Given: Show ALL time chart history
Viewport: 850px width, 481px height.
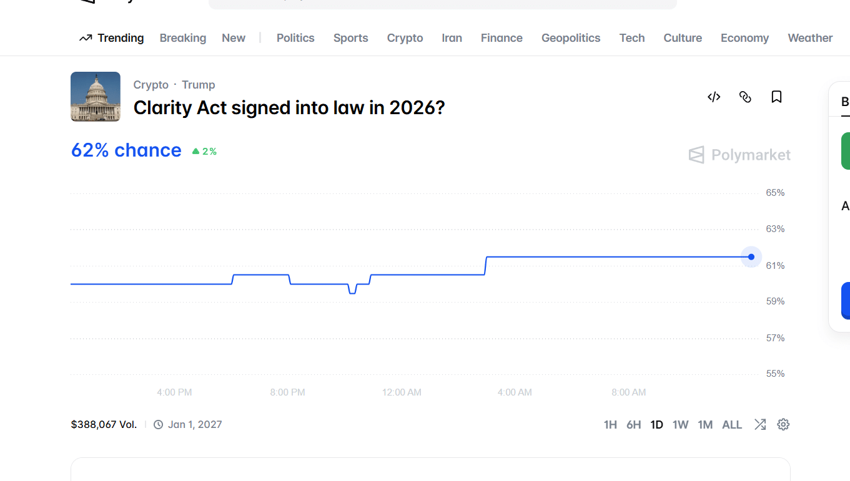Looking at the screenshot, I should click(732, 425).
